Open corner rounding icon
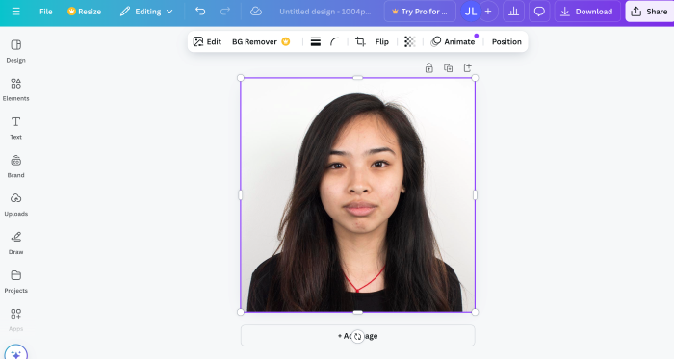 pos(334,41)
